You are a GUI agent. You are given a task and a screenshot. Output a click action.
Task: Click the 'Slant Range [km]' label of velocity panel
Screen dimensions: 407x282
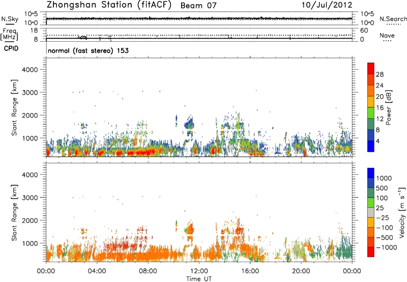point(14,213)
